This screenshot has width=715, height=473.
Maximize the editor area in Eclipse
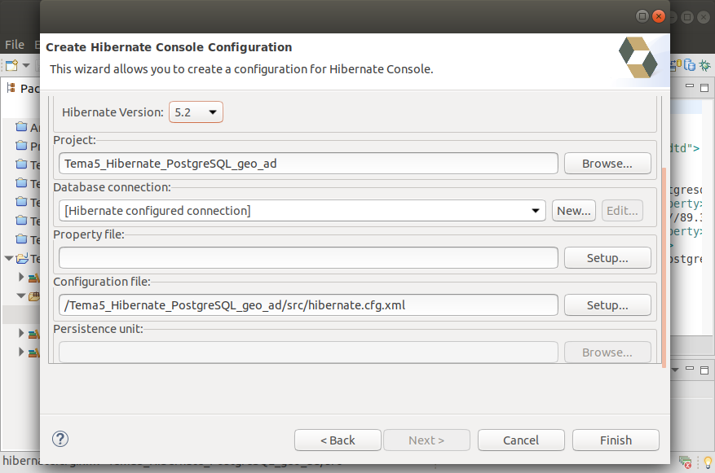click(704, 87)
